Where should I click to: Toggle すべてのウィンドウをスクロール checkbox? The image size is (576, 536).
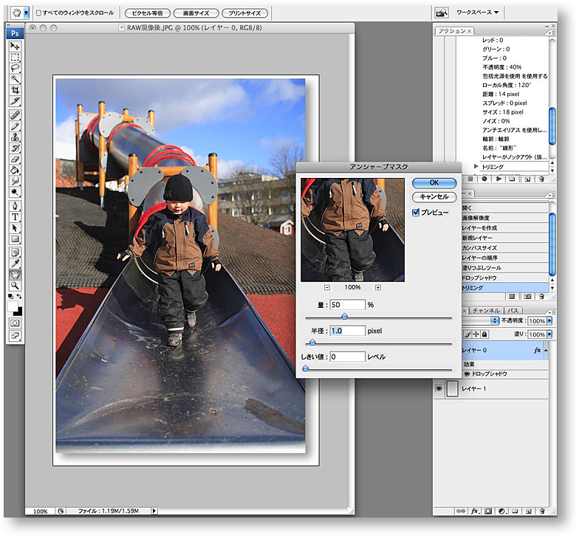(x=39, y=13)
